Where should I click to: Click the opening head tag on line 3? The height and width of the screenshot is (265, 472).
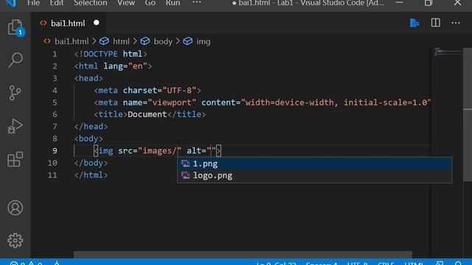click(x=88, y=78)
